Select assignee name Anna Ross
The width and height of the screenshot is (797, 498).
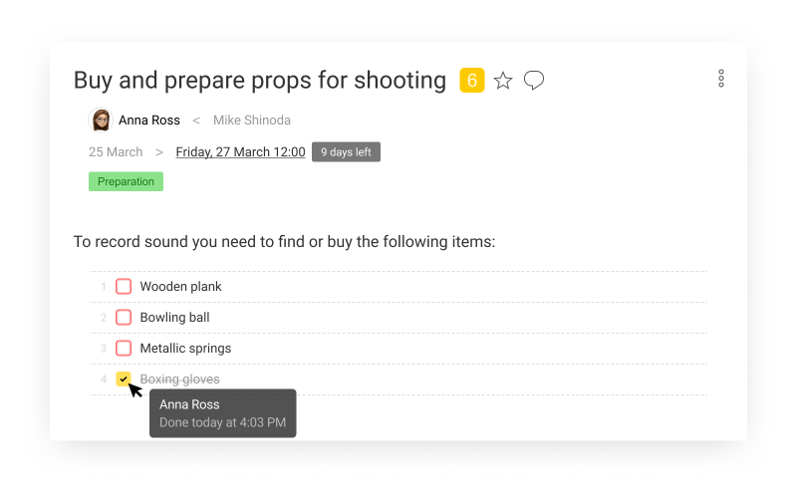[148, 121]
